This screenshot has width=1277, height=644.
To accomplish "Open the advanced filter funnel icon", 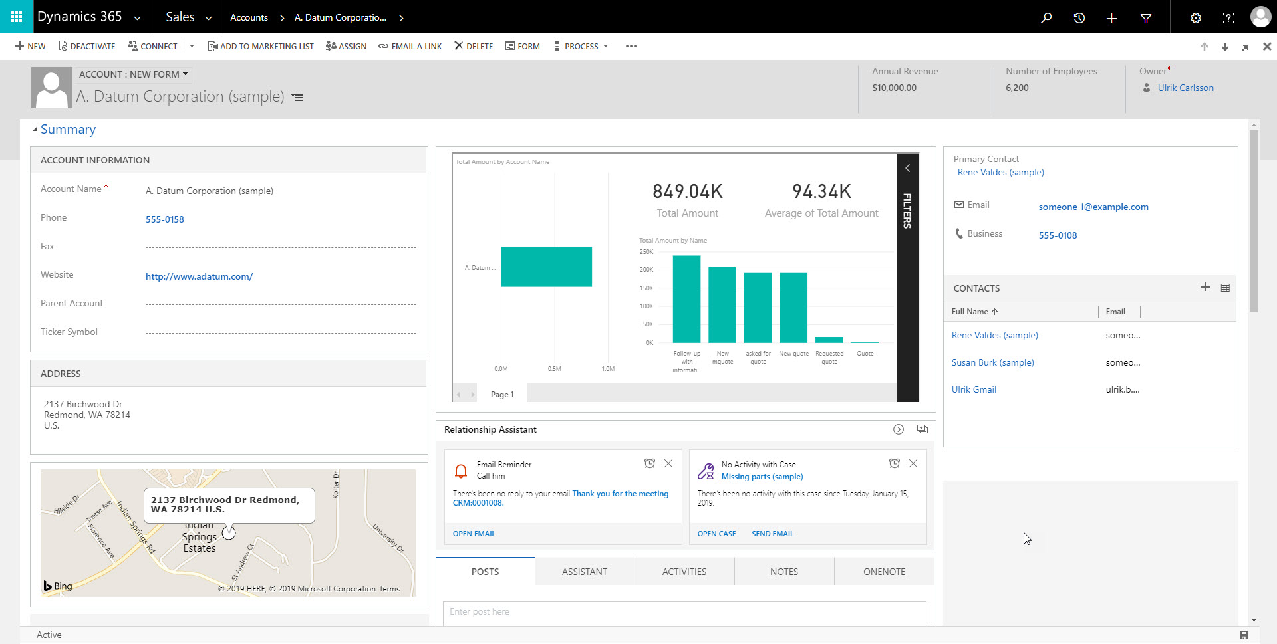I will (x=1146, y=17).
